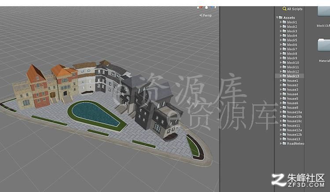This screenshot has height=192, width=330.
Task: Expand the block13 folder arrow
Action: (x=281, y=76)
